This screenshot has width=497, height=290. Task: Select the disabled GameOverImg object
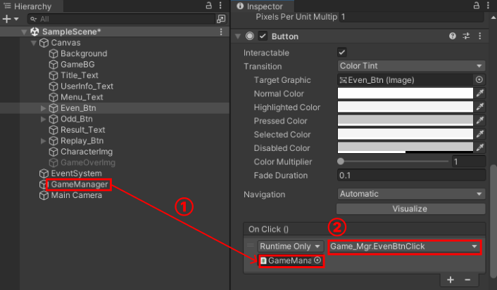[x=88, y=162]
